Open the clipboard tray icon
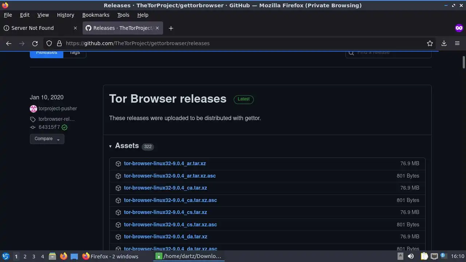Screen dimensions: 466x262 coord(424,256)
